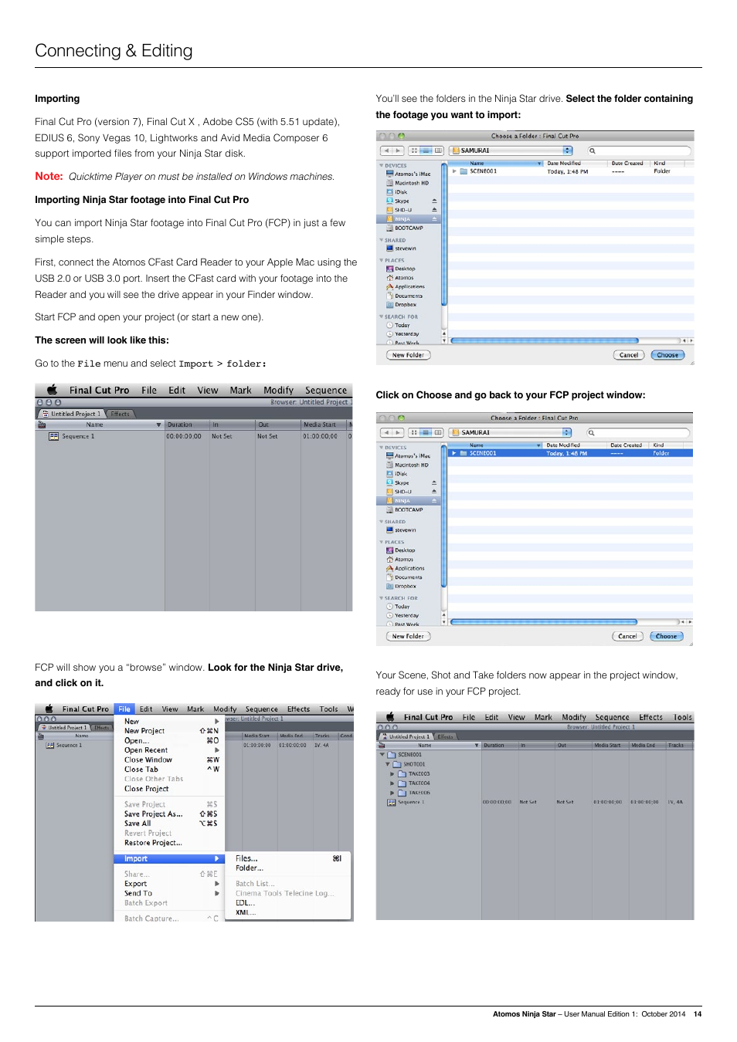The width and height of the screenshot is (737, 1042).
Task: Switch to icon view in dialog with highlighted SCENE001
Action: (x=414, y=432)
